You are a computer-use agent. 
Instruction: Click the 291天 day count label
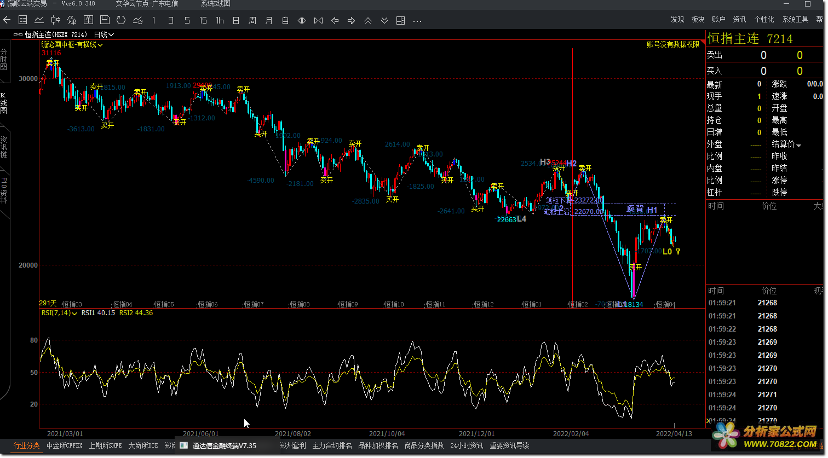48,303
